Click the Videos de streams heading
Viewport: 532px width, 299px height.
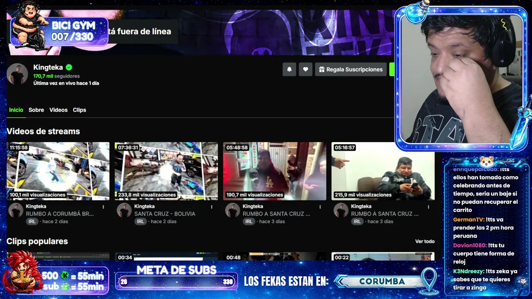click(43, 131)
